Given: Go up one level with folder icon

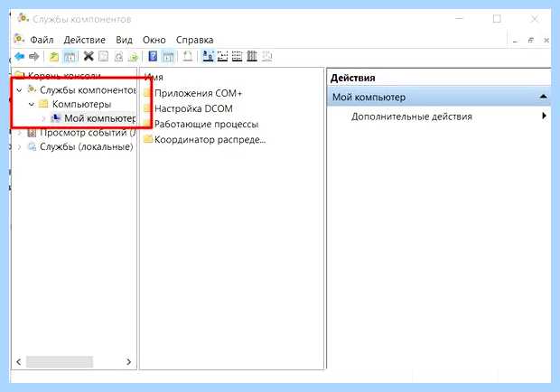Looking at the screenshot, I should 54,56.
